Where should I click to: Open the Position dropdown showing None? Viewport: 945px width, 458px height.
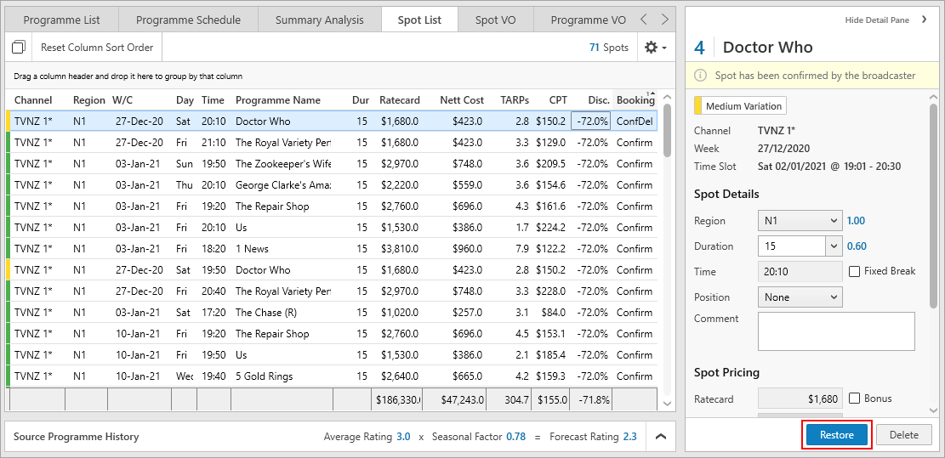point(800,297)
